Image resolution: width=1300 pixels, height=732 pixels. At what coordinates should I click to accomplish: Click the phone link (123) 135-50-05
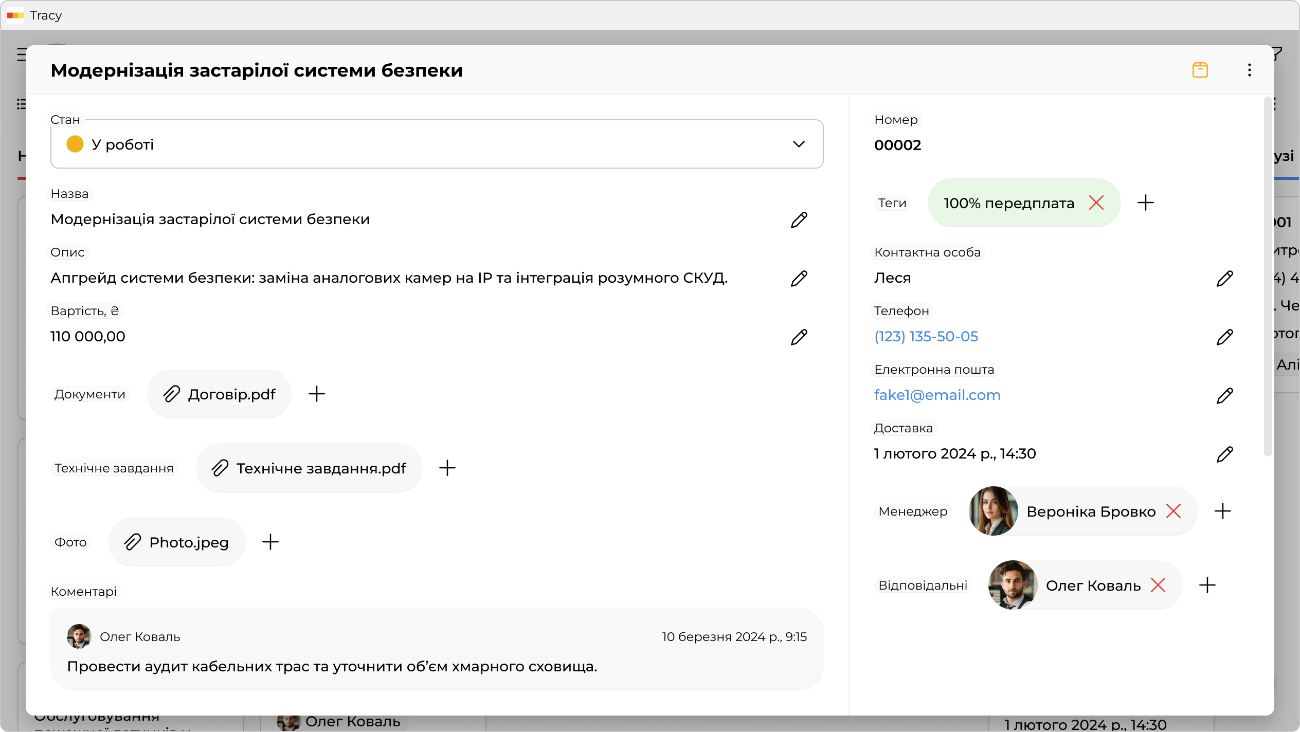click(926, 337)
